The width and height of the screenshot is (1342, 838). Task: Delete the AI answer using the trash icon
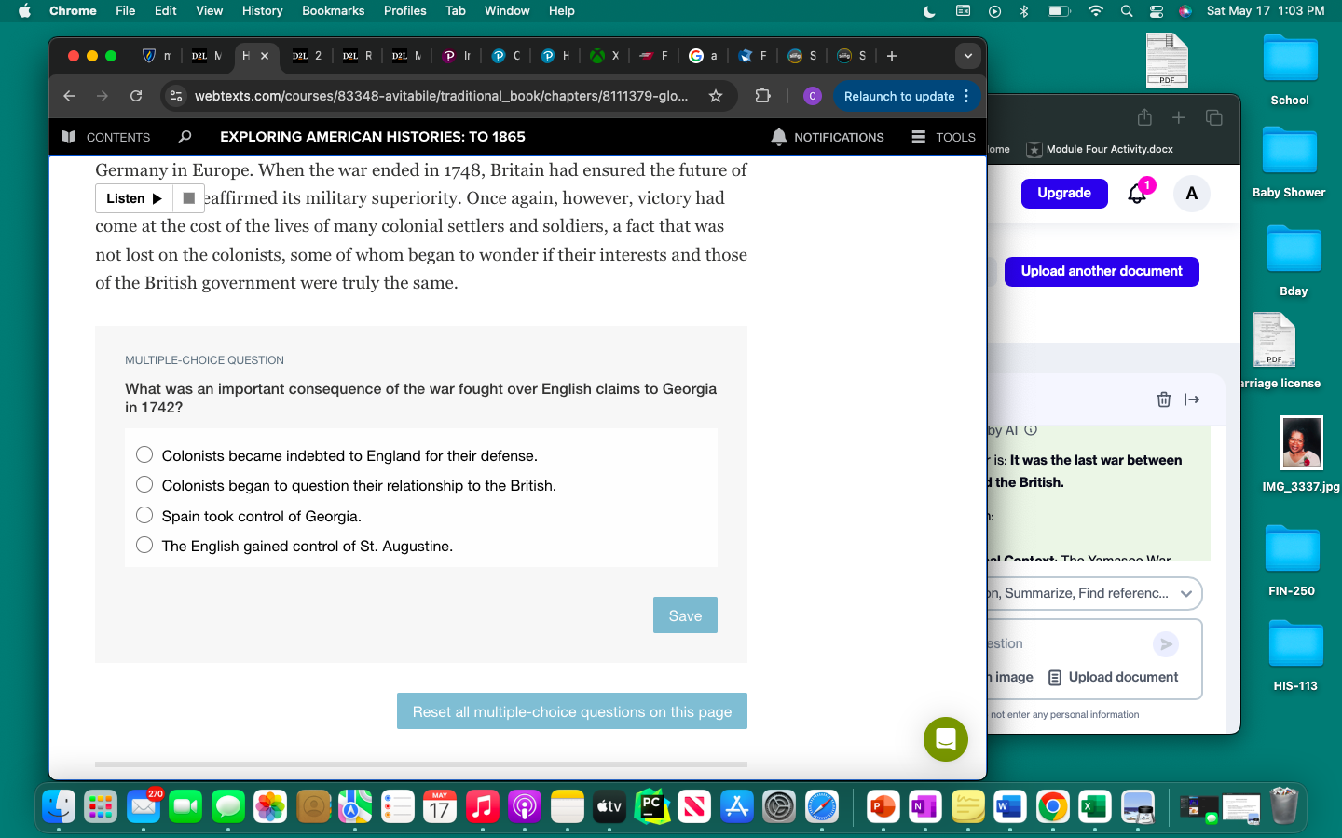coord(1164,399)
